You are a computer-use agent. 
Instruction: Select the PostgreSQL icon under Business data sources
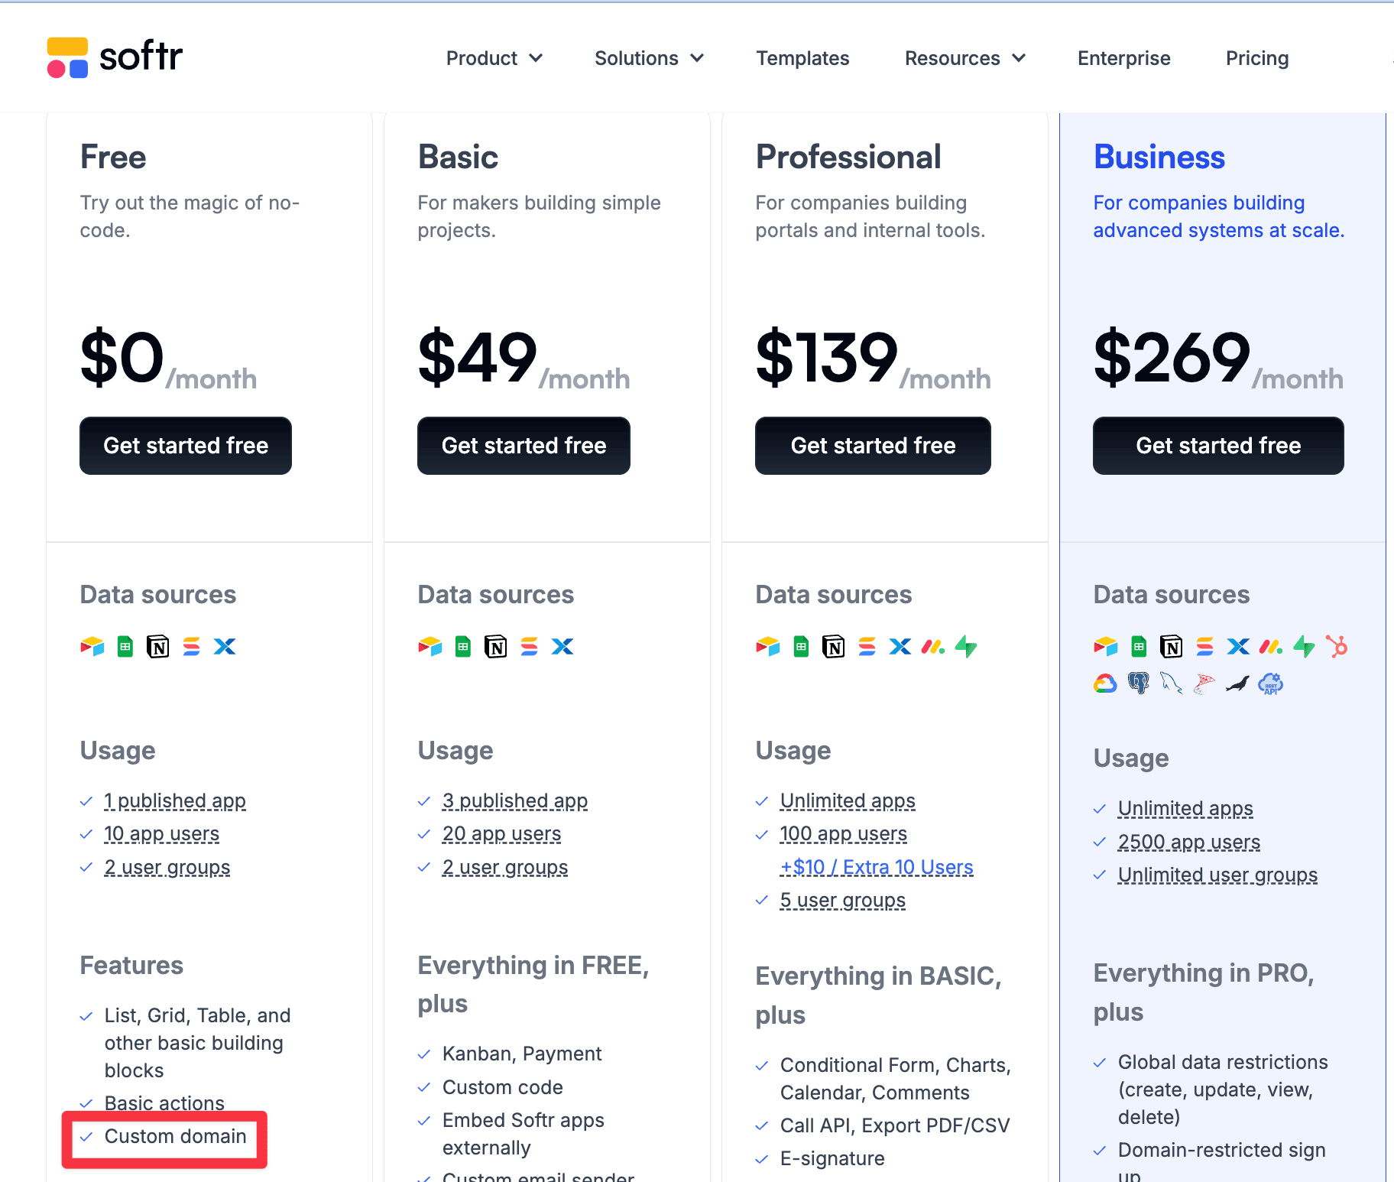1138,684
